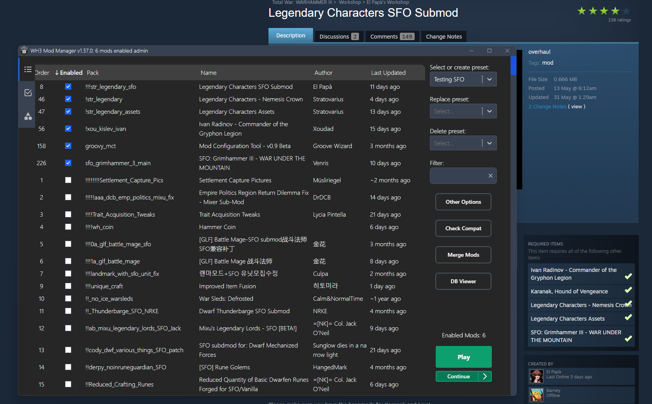The image size is (652, 404).
Task: Rate the mod by clicking the fourth star
Action: coord(615,11)
